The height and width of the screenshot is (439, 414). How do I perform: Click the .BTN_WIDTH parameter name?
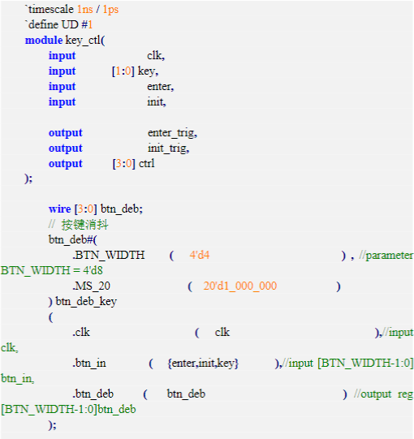pos(109,256)
